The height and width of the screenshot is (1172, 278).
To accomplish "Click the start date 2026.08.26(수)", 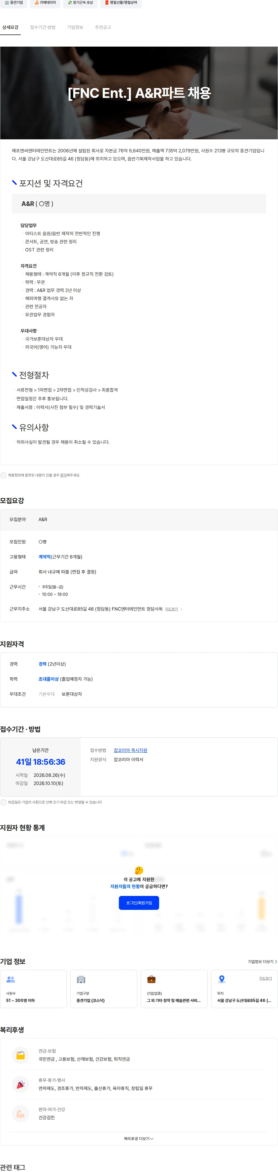I will tap(49, 775).
